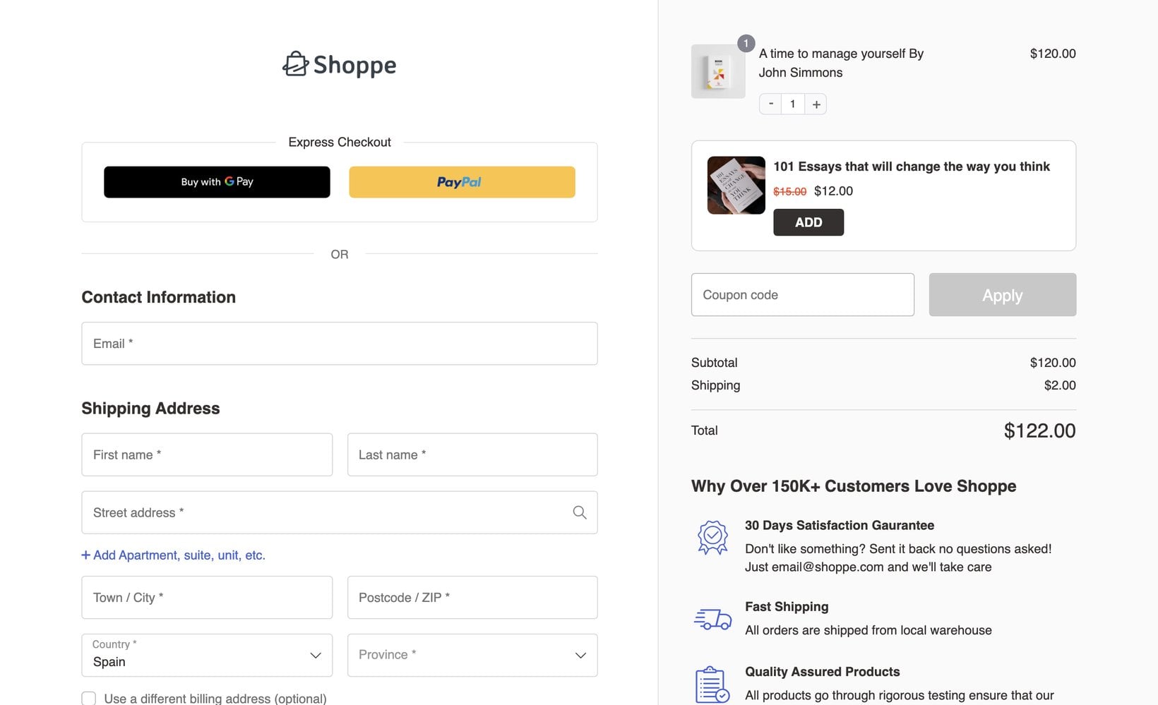Click the Shipping Address heading
Viewport: 1158px width, 705px height.
tap(150, 409)
